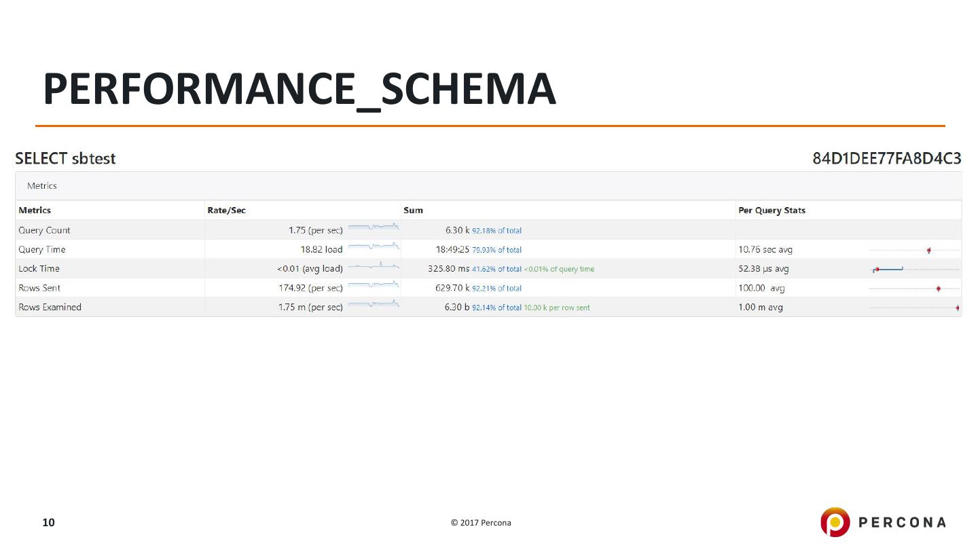Click the Rows Sent sparkline graph

point(373,285)
